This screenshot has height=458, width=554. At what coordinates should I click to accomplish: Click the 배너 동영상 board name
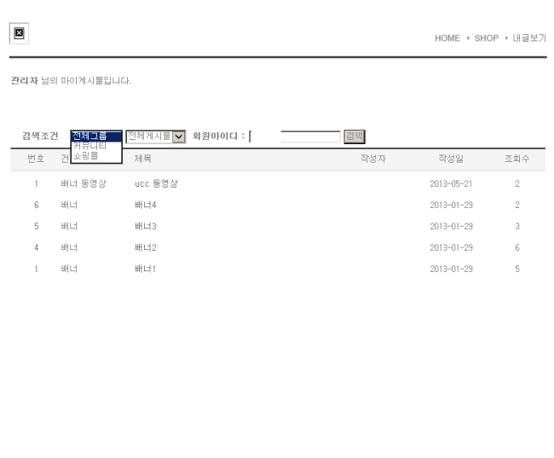click(x=84, y=184)
